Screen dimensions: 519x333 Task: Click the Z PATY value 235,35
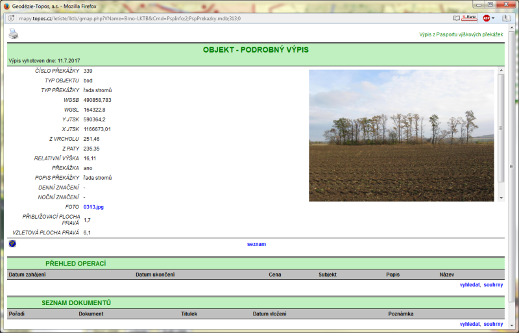[x=91, y=149]
